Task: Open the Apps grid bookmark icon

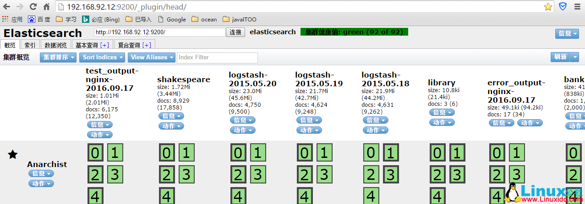Action: click(x=5, y=19)
